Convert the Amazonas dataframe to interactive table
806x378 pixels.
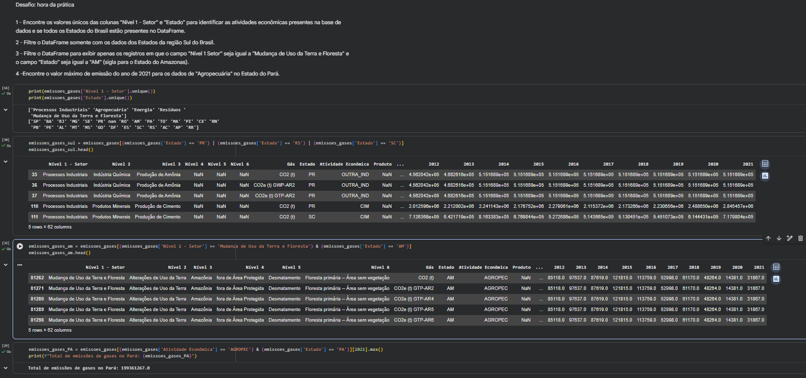(776, 267)
